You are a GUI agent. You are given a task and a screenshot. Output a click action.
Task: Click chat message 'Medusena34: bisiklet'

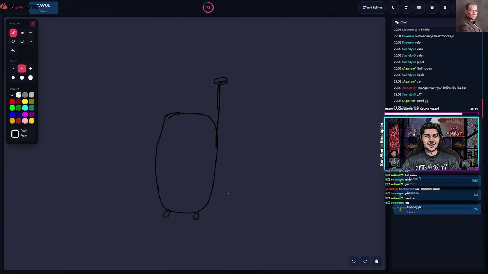412,30
